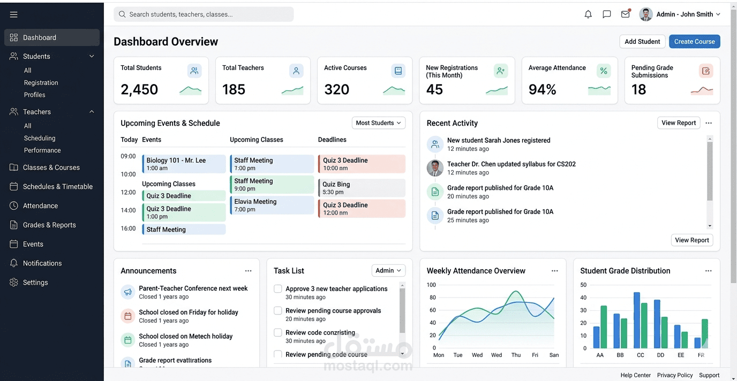Open Registration under Students
737x381 pixels.
pos(41,83)
